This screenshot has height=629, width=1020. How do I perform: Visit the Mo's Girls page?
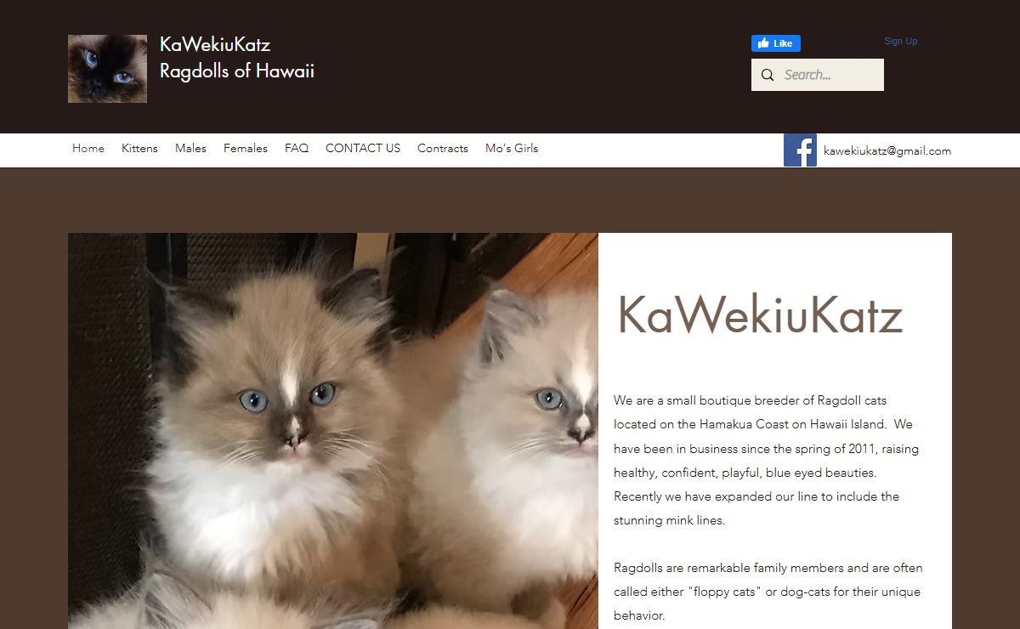[x=512, y=148]
